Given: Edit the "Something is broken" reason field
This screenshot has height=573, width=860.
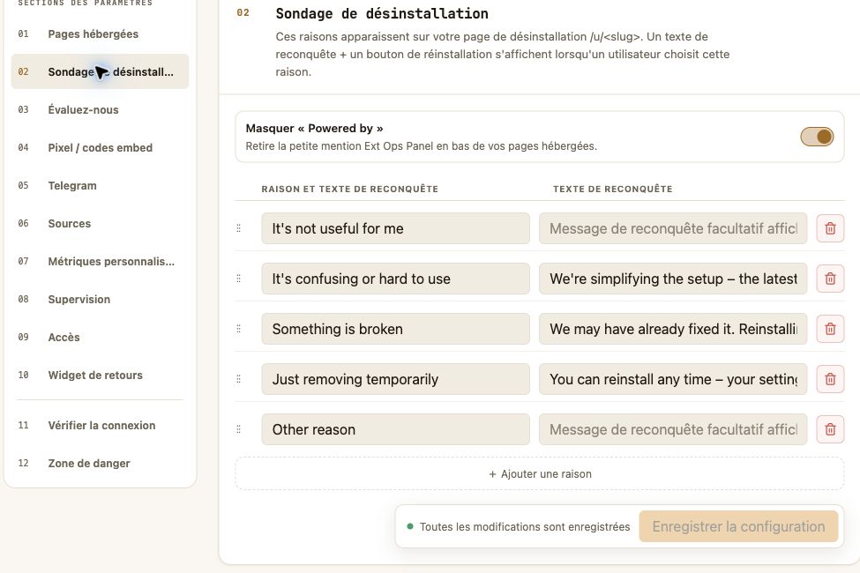Looking at the screenshot, I should click(395, 329).
